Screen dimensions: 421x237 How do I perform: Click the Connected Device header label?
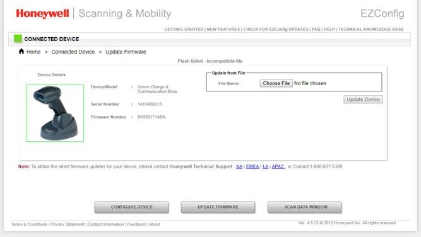coord(52,39)
